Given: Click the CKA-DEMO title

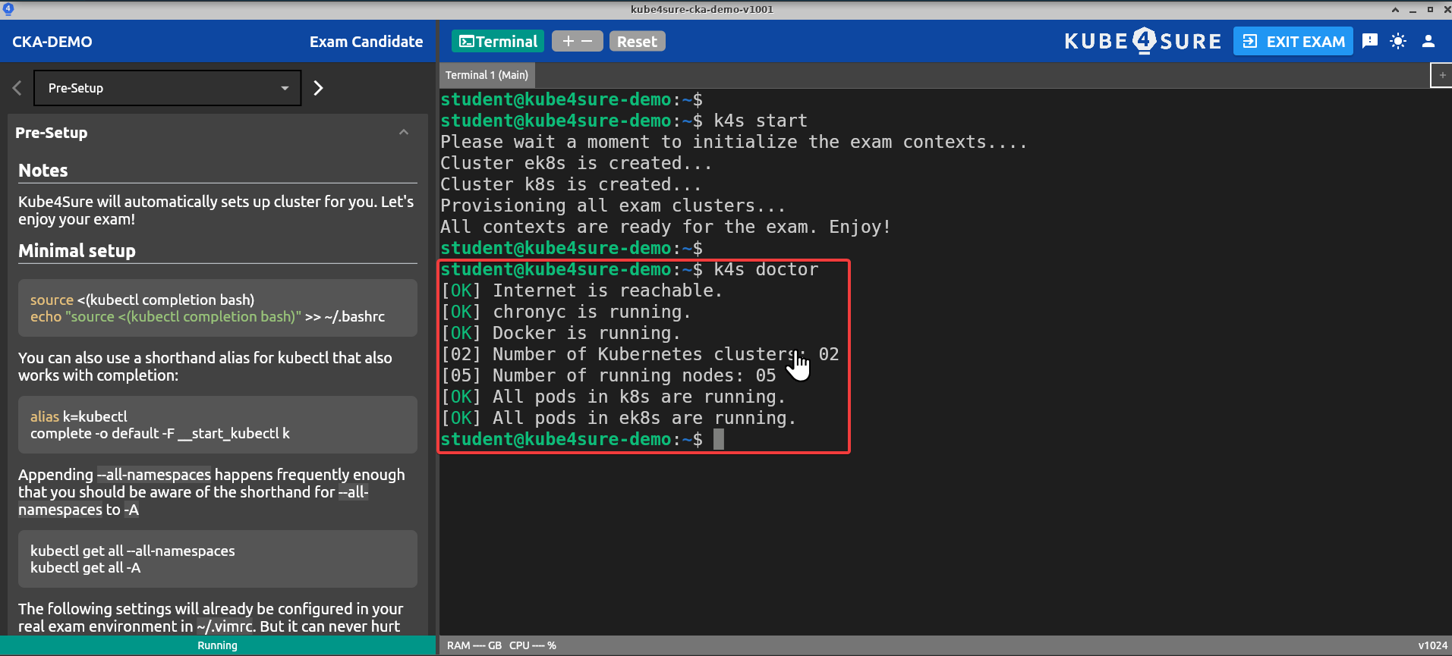Looking at the screenshot, I should coord(52,42).
